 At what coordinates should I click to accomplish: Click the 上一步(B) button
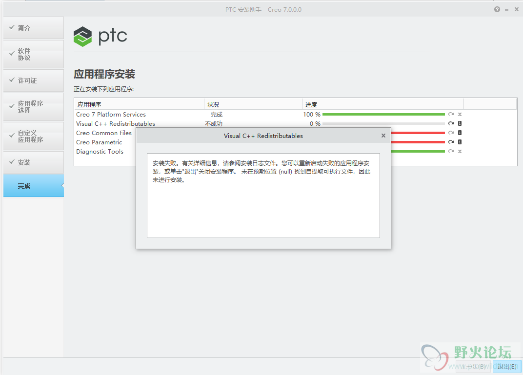pyautogui.click(x=473, y=367)
